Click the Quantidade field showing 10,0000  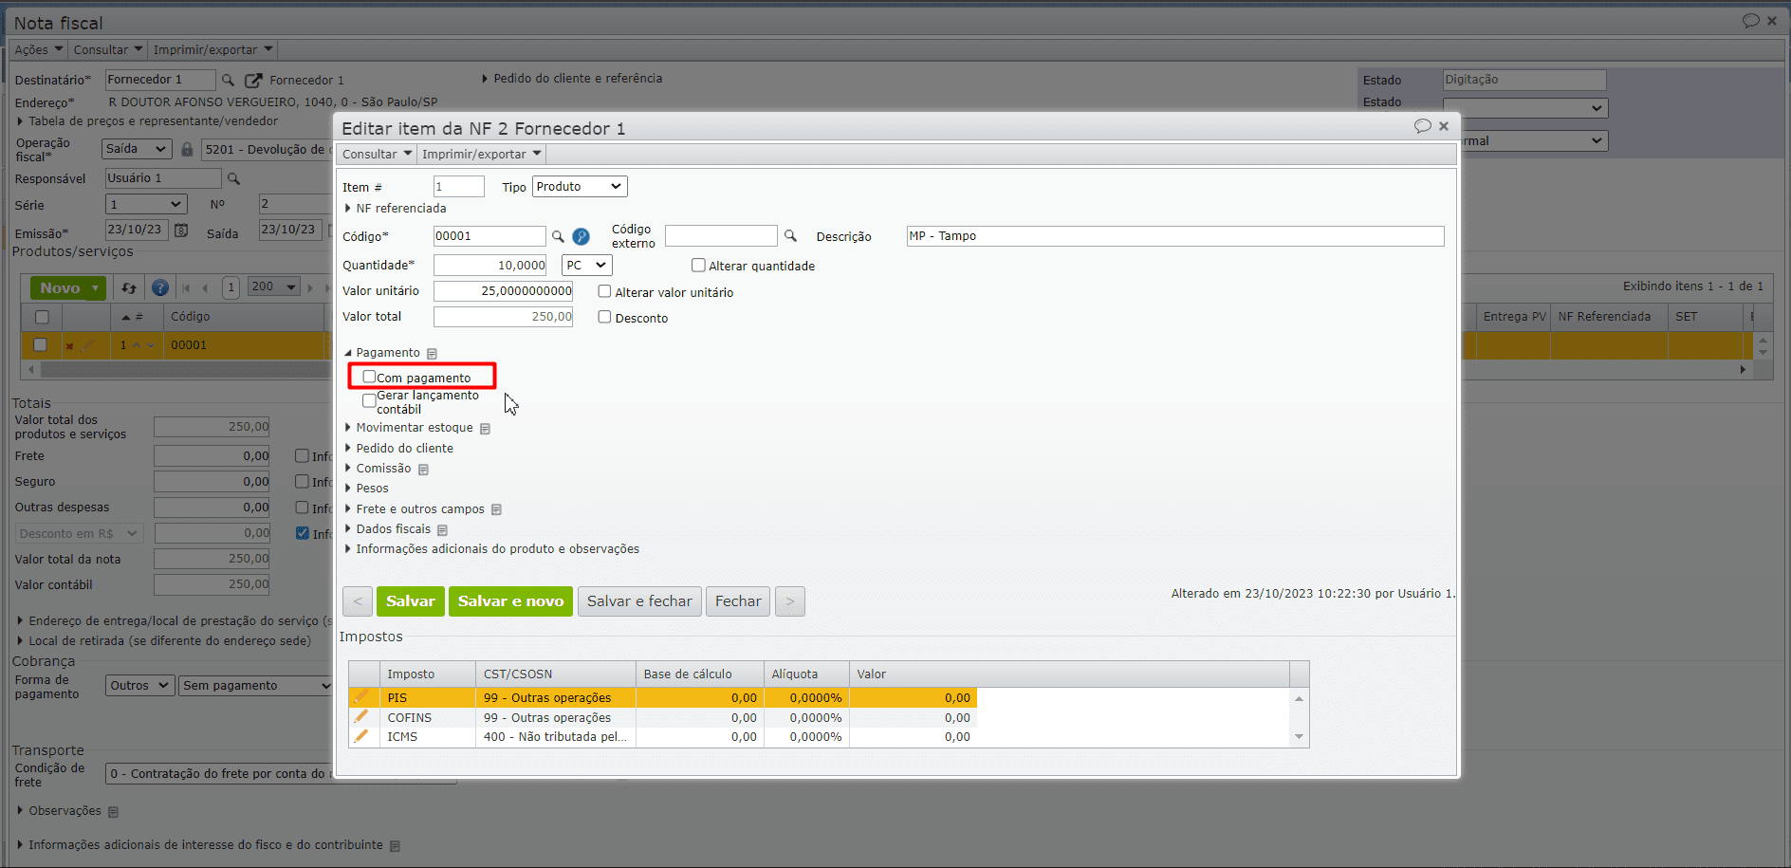pyautogui.click(x=489, y=266)
